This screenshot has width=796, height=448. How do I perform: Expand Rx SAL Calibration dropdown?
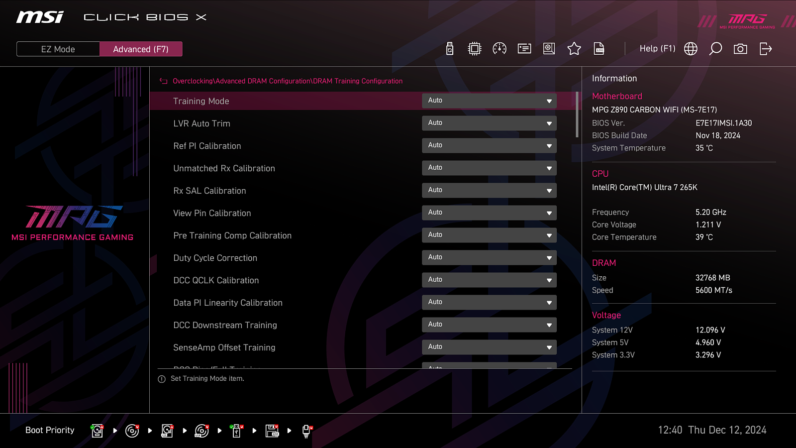(x=489, y=190)
